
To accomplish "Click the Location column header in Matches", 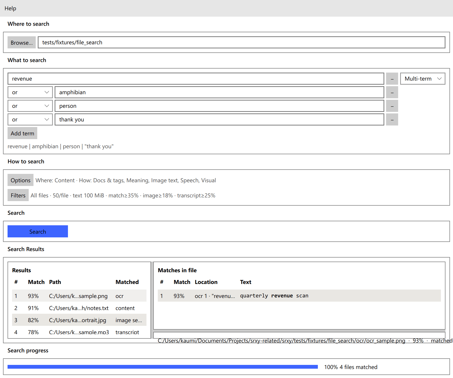I will click(206, 282).
